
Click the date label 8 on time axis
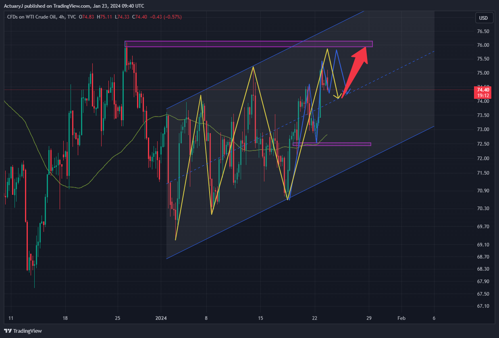(x=206, y=318)
